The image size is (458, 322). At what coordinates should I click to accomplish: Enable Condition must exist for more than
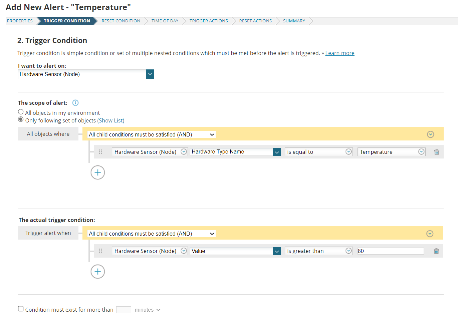(21, 309)
